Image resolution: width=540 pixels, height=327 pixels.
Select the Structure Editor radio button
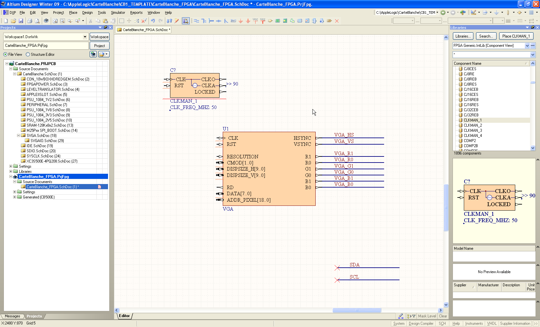click(28, 55)
